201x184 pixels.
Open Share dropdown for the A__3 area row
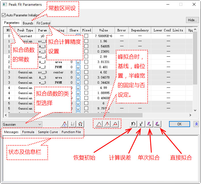coord(78,77)
